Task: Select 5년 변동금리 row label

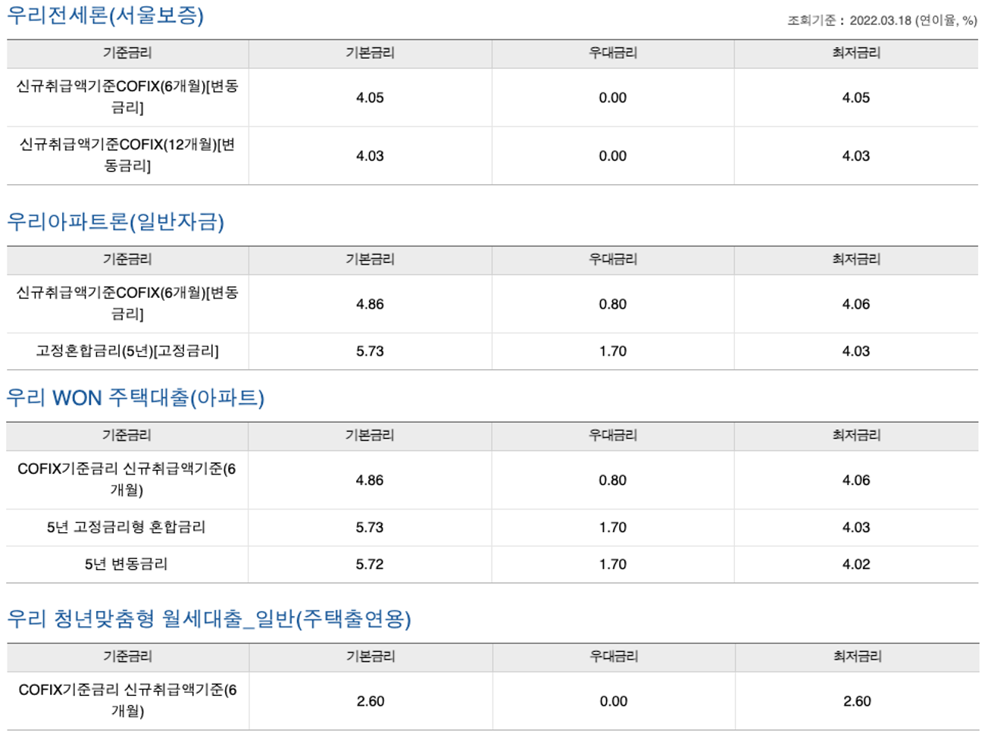Action: pos(127,564)
